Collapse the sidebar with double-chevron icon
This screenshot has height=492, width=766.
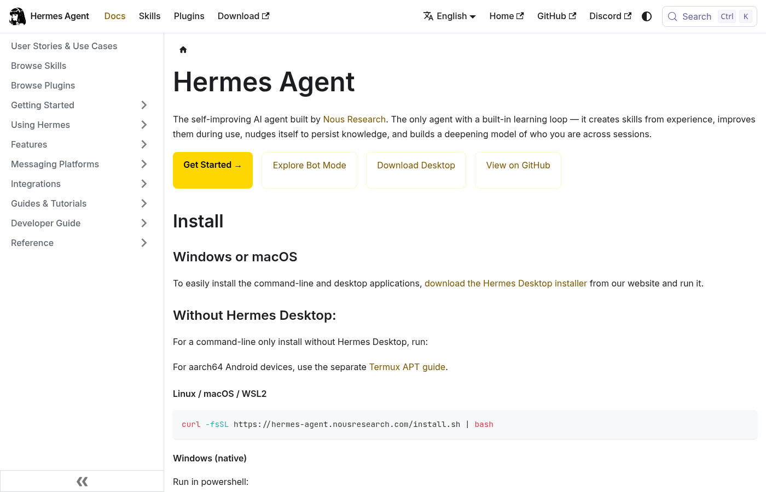pyautogui.click(x=82, y=481)
